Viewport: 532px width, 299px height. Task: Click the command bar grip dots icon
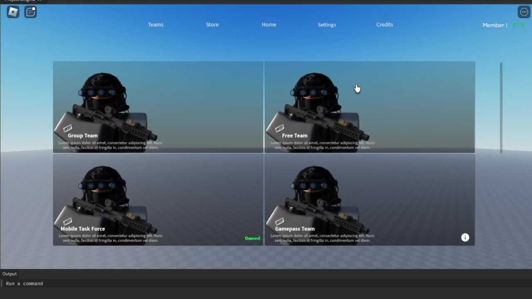[2, 283]
